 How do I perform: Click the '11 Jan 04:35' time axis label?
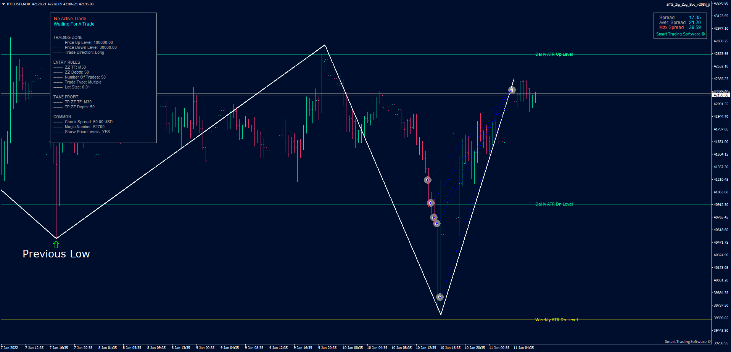[x=523, y=348]
